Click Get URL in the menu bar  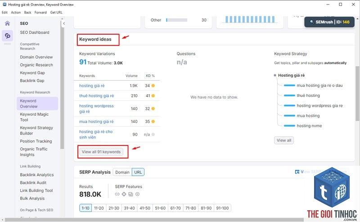[x=56, y=13]
